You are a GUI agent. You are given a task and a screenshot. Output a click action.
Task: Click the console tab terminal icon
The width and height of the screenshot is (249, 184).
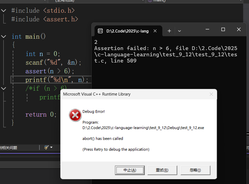[x=100, y=31]
